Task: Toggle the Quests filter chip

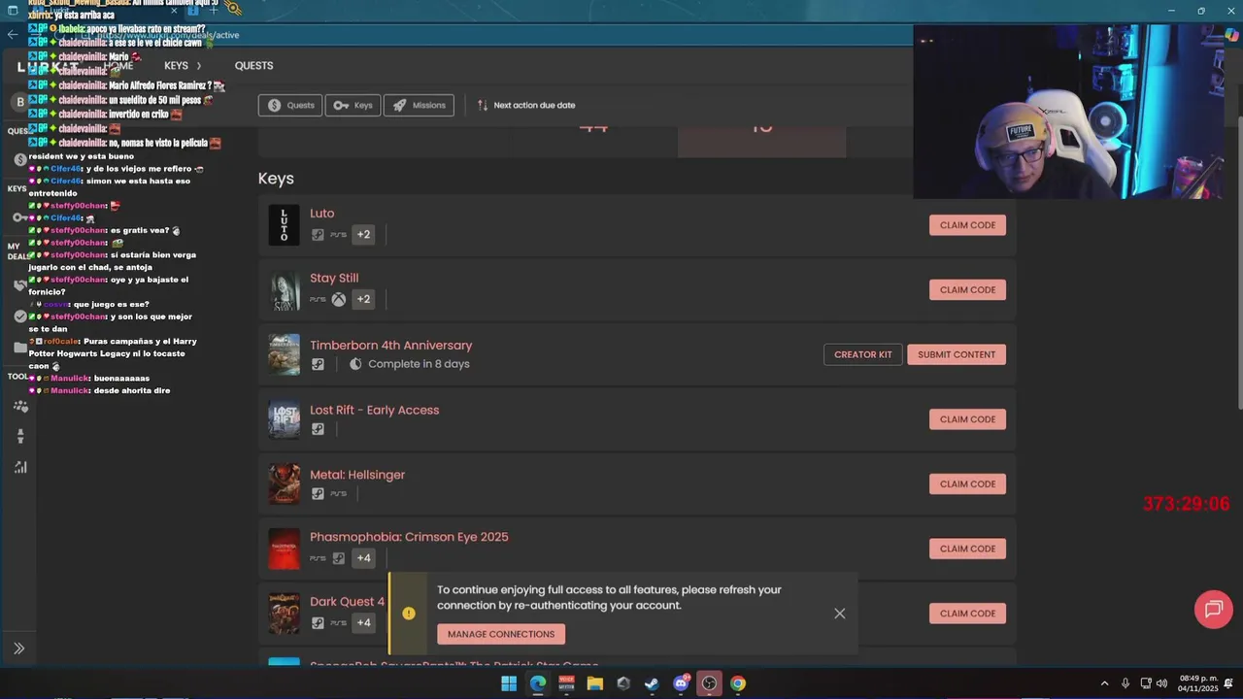Action: point(289,105)
